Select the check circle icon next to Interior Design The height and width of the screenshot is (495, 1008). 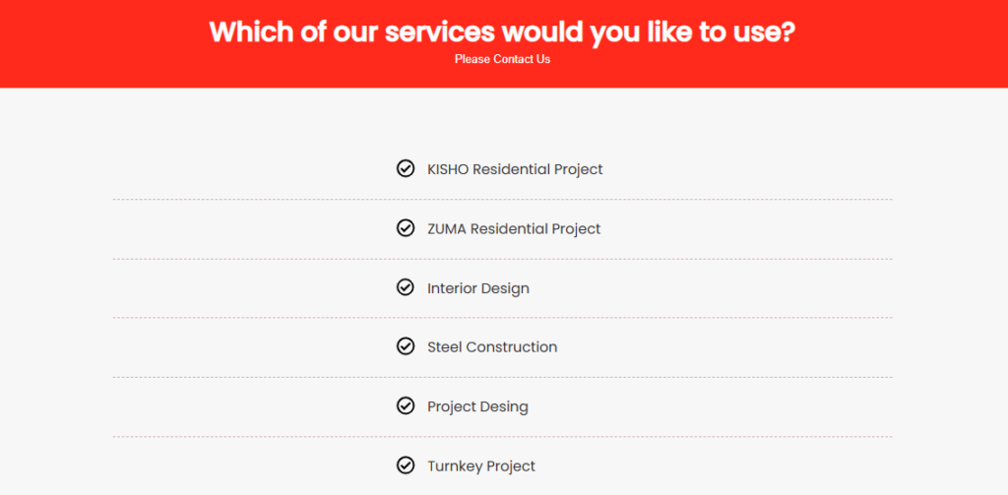(x=405, y=287)
